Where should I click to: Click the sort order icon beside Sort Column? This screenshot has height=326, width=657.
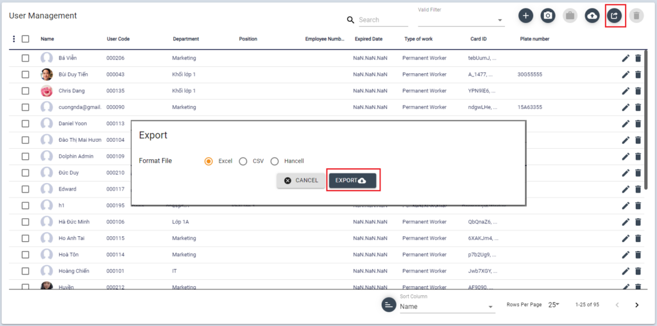pos(388,304)
